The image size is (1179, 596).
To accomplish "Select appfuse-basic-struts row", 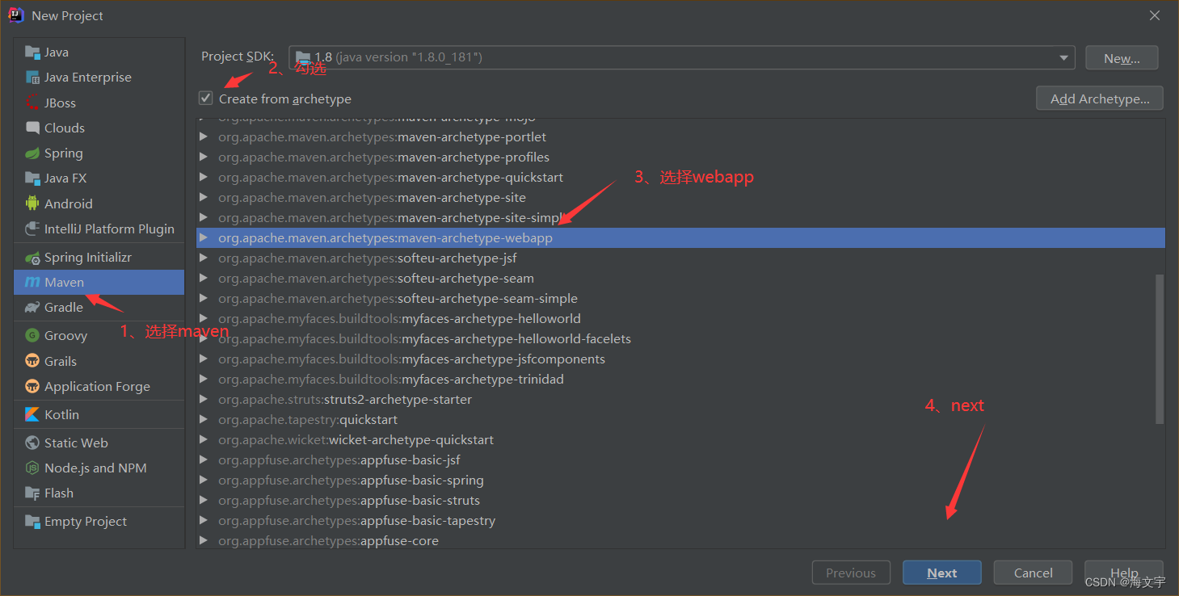I will coord(680,501).
